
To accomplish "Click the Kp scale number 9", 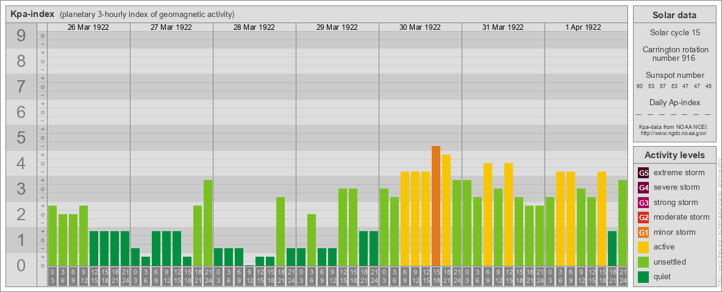I will point(21,36).
